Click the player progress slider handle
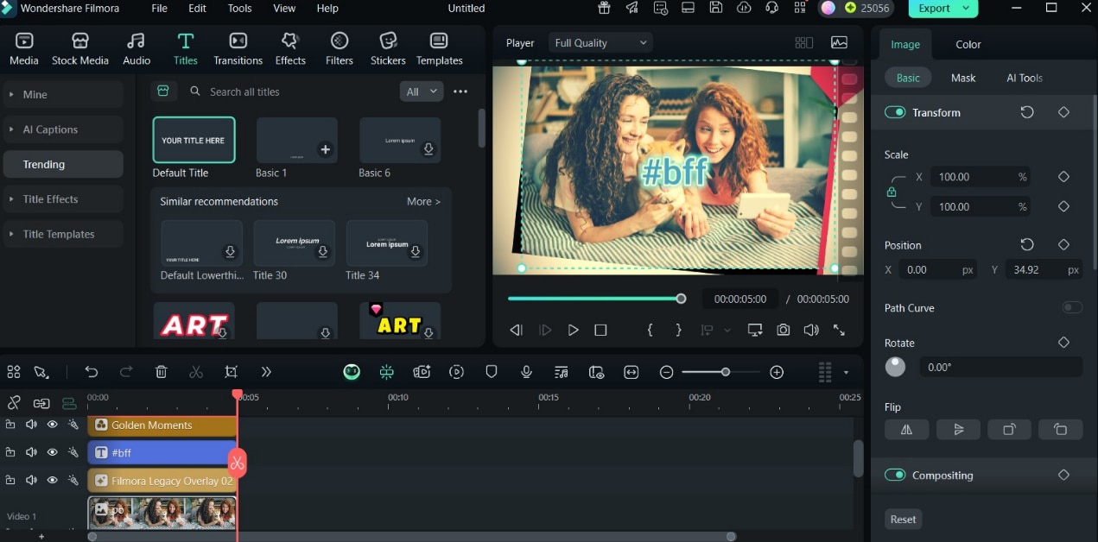 point(681,299)
